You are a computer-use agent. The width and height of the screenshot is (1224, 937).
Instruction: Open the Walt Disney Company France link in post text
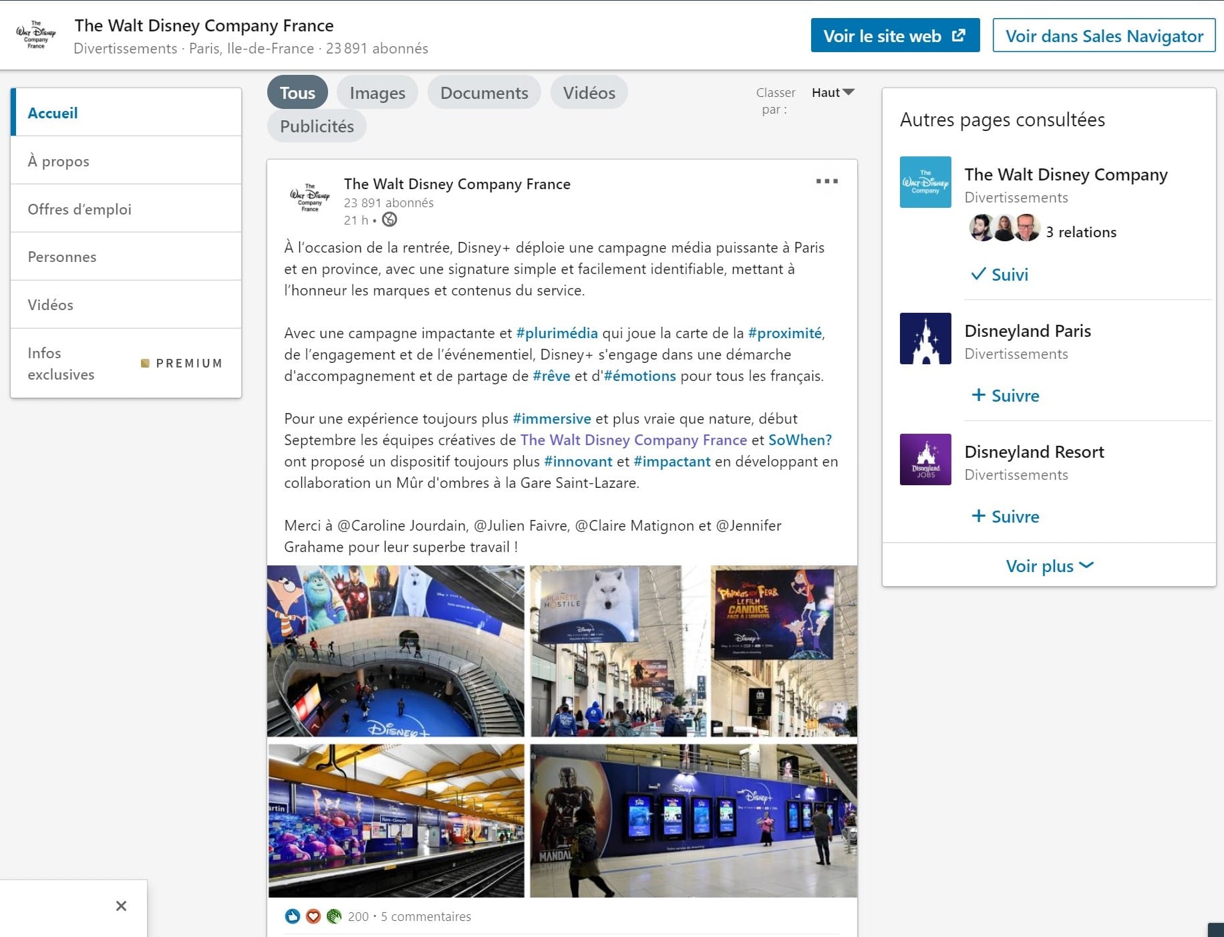coord(633,440)
